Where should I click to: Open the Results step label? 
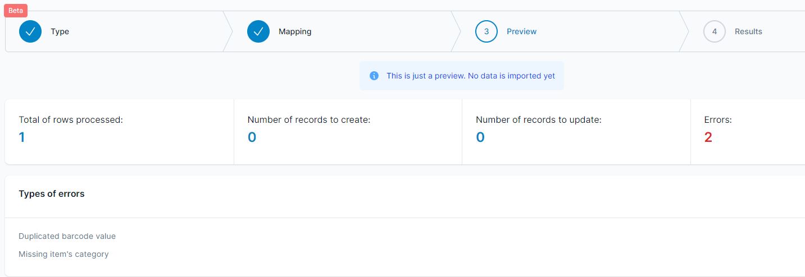click(x=748, y=31)
